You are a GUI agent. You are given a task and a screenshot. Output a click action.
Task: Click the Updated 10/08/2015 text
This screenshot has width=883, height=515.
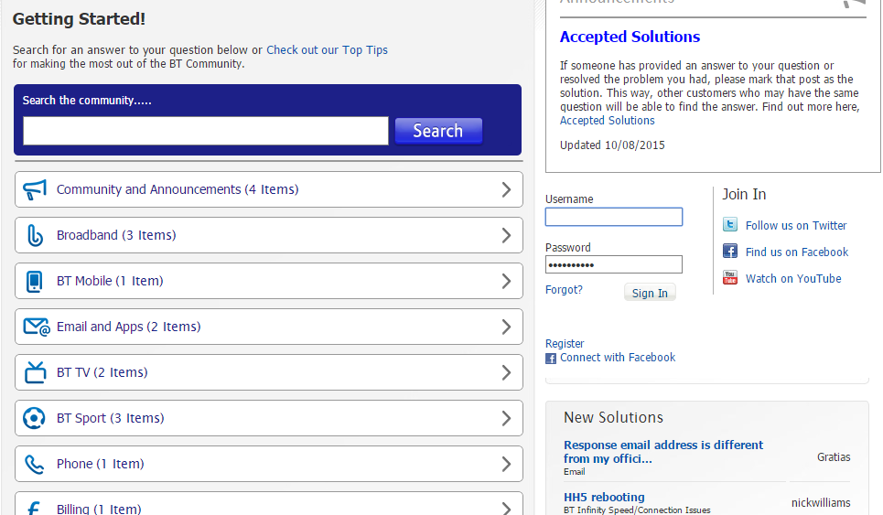612,145
